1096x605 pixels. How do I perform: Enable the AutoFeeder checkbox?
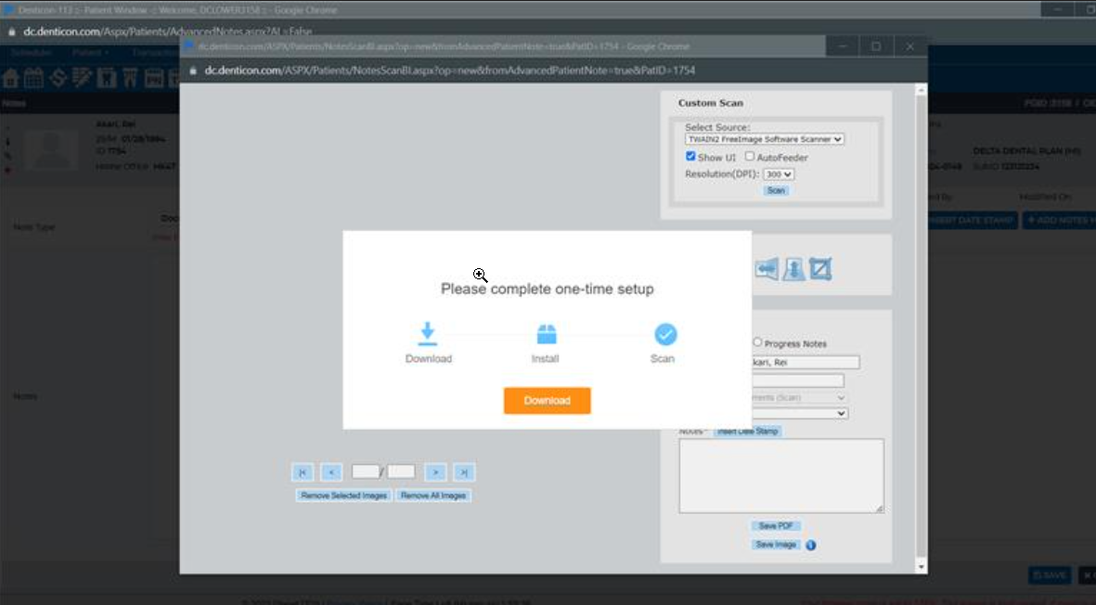point(748,156)
